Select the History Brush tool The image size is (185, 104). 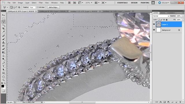pyautogui.click(x=3, y=46)
